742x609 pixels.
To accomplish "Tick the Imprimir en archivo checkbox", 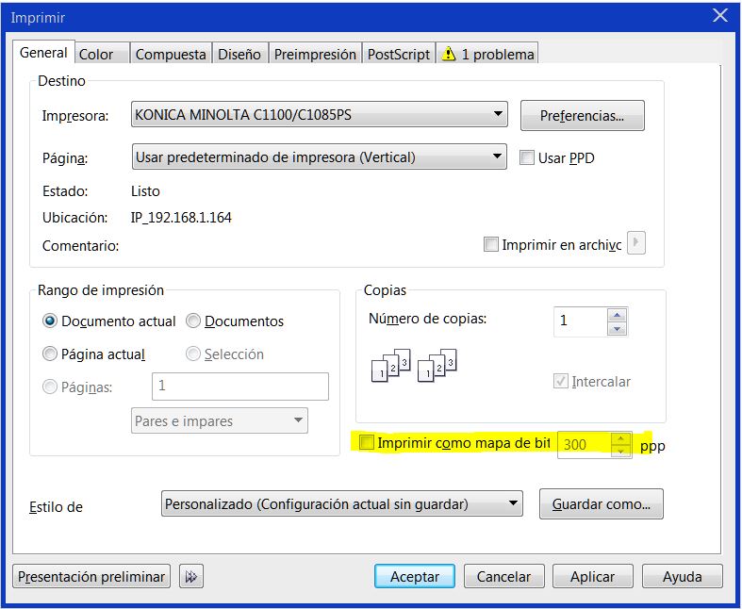I will 490,245.
